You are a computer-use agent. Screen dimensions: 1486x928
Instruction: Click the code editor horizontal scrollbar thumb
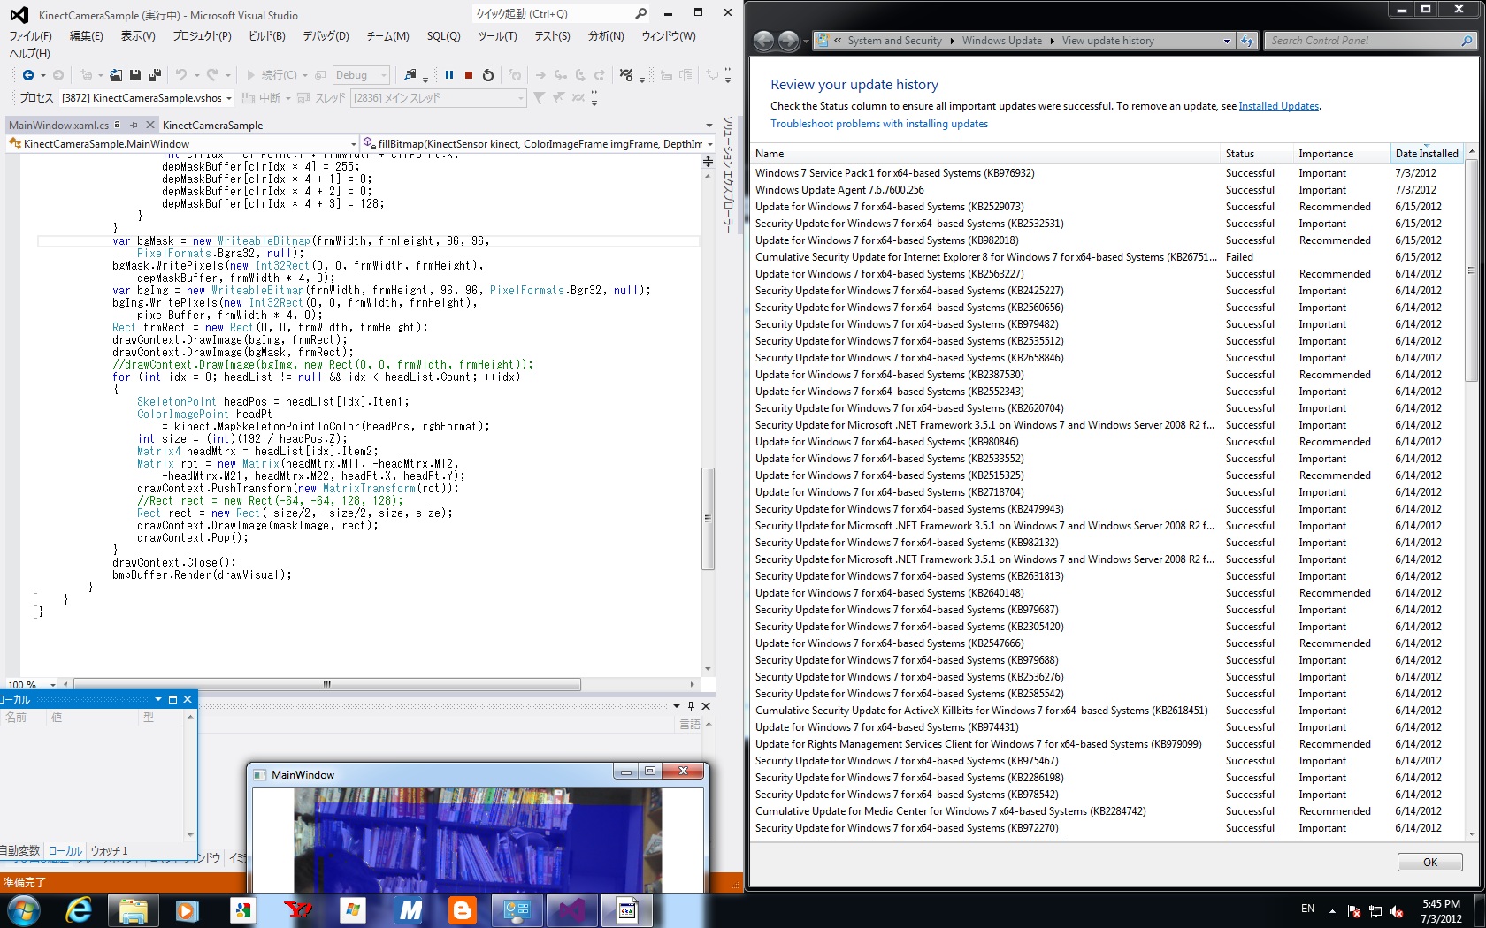coord(327,684)
